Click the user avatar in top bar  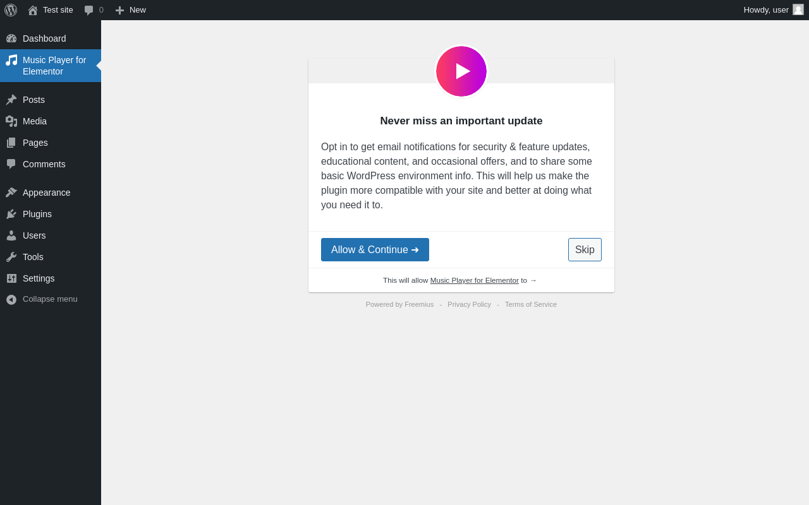[798, 9]
